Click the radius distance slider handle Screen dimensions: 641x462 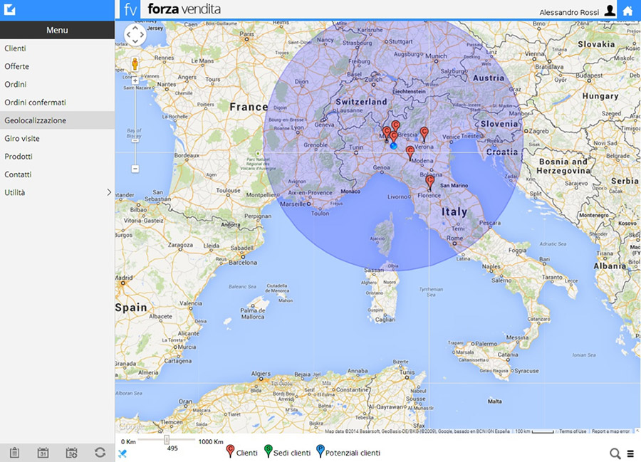[167, 440]
